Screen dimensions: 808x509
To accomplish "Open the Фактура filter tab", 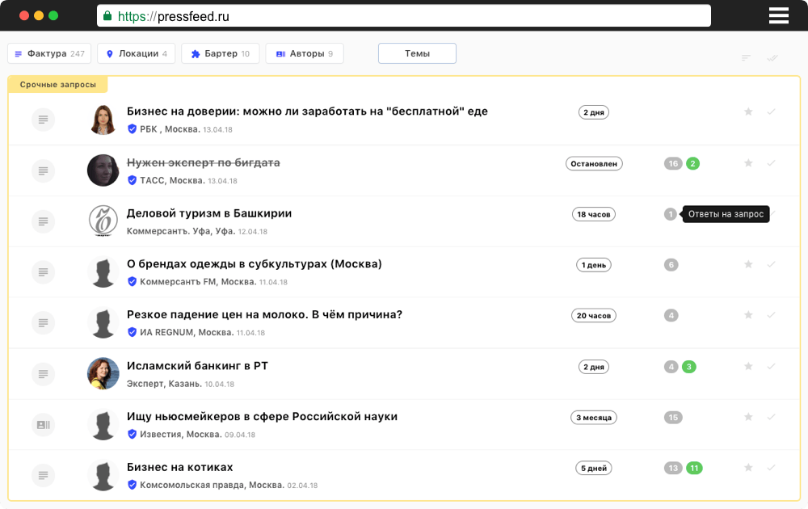I will click(49, 54).
